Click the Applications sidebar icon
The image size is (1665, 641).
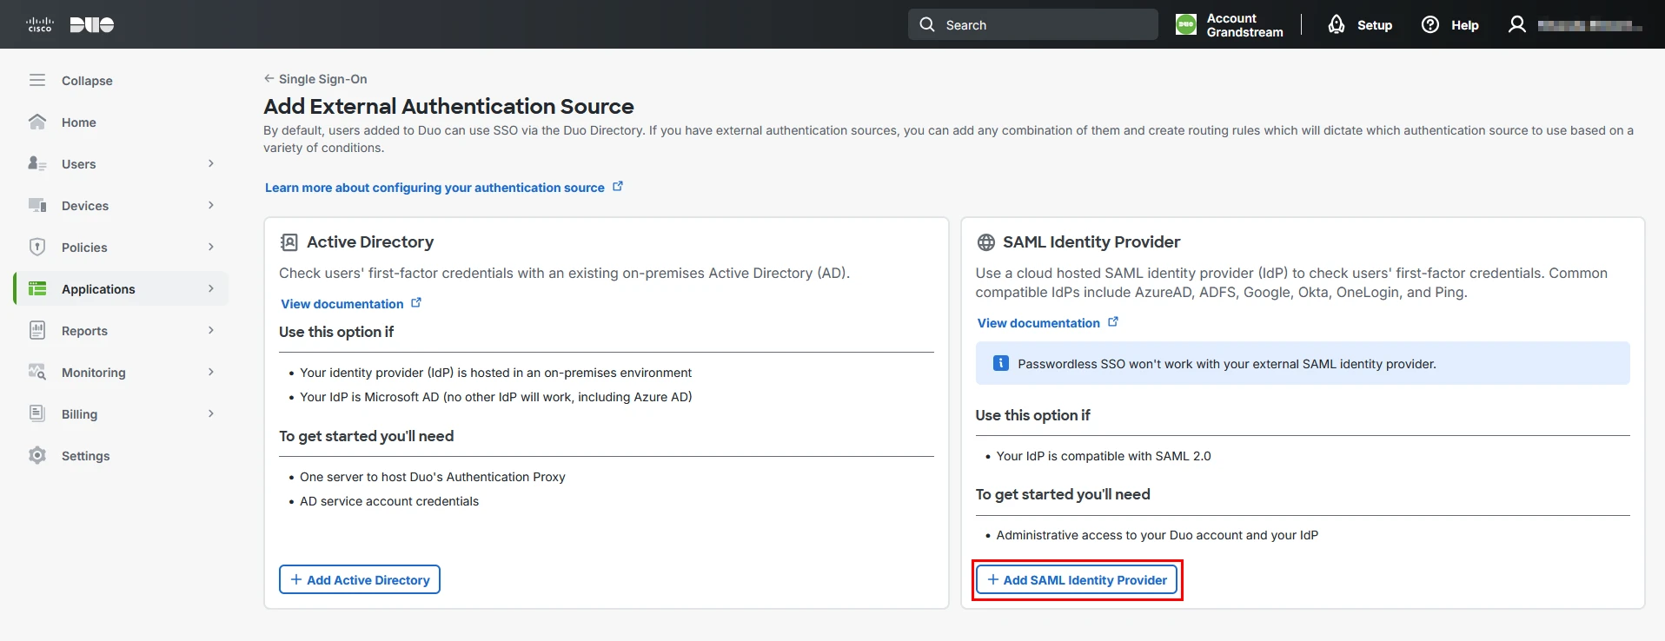pyautogui.click(x=37, y=288)
